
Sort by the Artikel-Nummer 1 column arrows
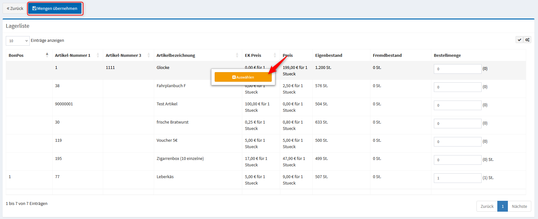pos(98,55)
